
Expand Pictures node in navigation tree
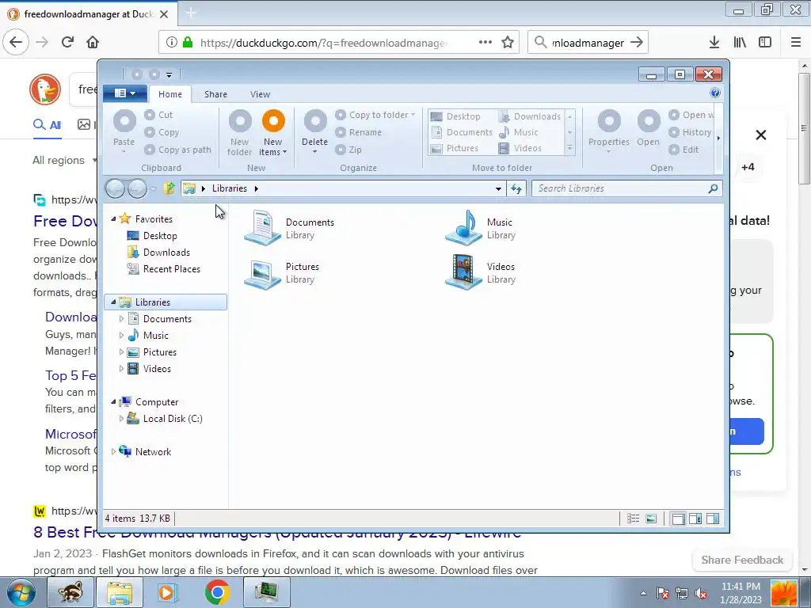(x=121, y=352)
